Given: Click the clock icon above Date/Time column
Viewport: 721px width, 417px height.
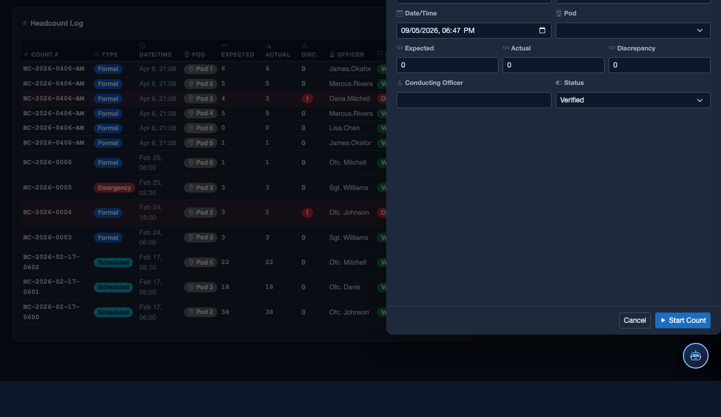Looking at the screenshot, I should pos(142,46).
